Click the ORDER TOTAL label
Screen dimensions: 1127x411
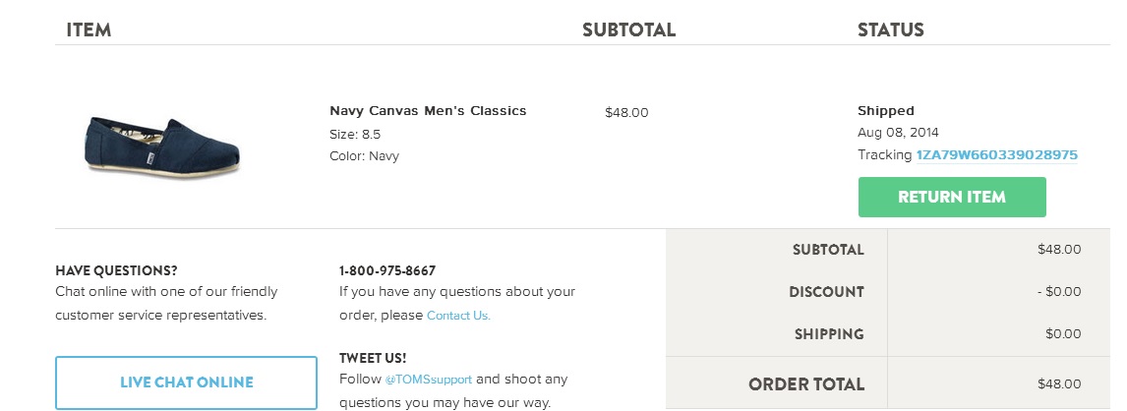tap(805, 384)
